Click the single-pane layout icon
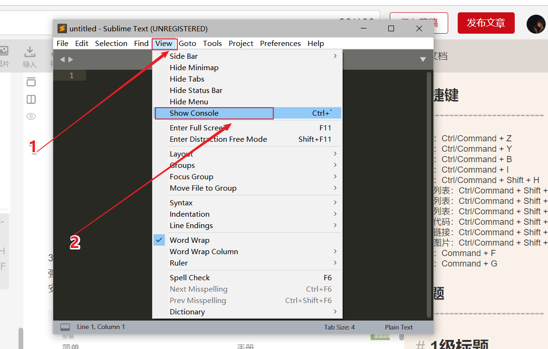This screenshot has width=548, height=349. point(31,82)
